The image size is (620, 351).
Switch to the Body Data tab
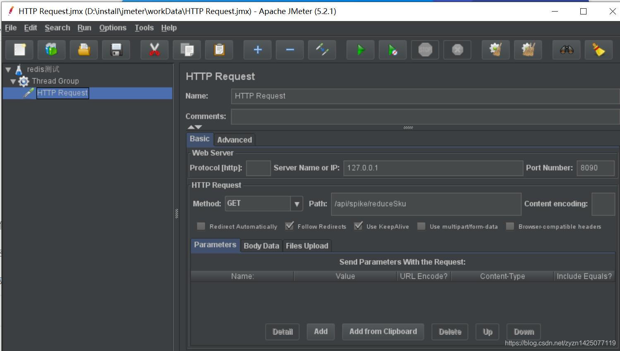point(261,246)
